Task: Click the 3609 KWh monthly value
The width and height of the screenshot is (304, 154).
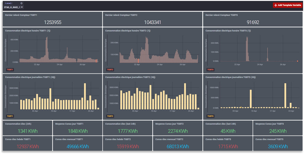Action: click(x=278, y=147)
